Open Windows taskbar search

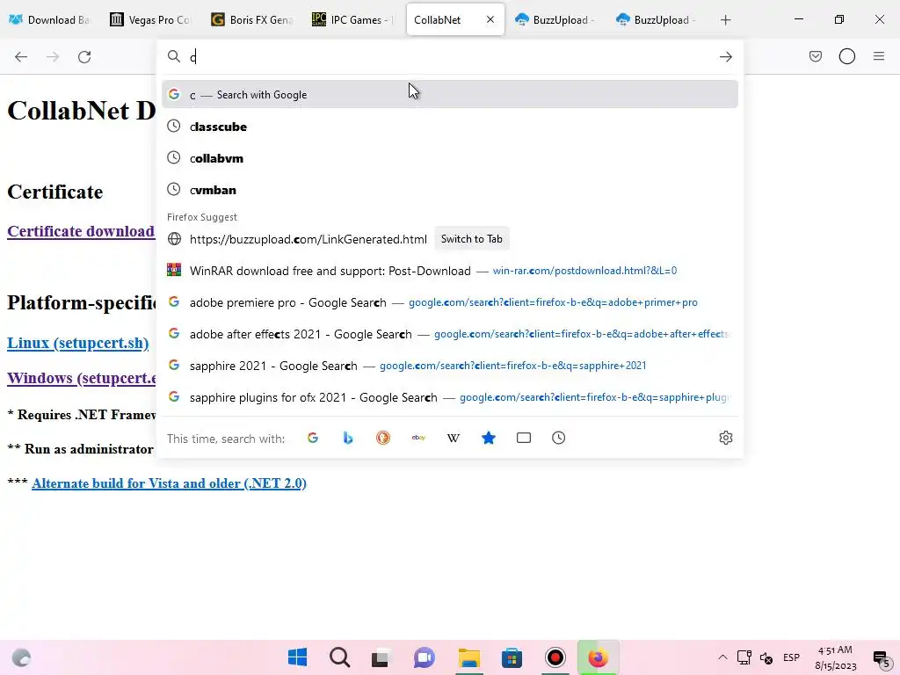point(340,657)
